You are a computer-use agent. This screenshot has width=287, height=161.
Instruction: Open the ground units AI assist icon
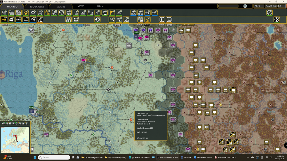click(119, 19)
